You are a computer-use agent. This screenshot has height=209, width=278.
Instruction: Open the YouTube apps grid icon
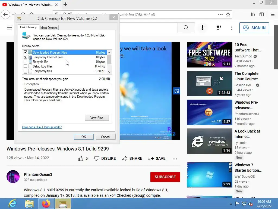pos(219,28)
